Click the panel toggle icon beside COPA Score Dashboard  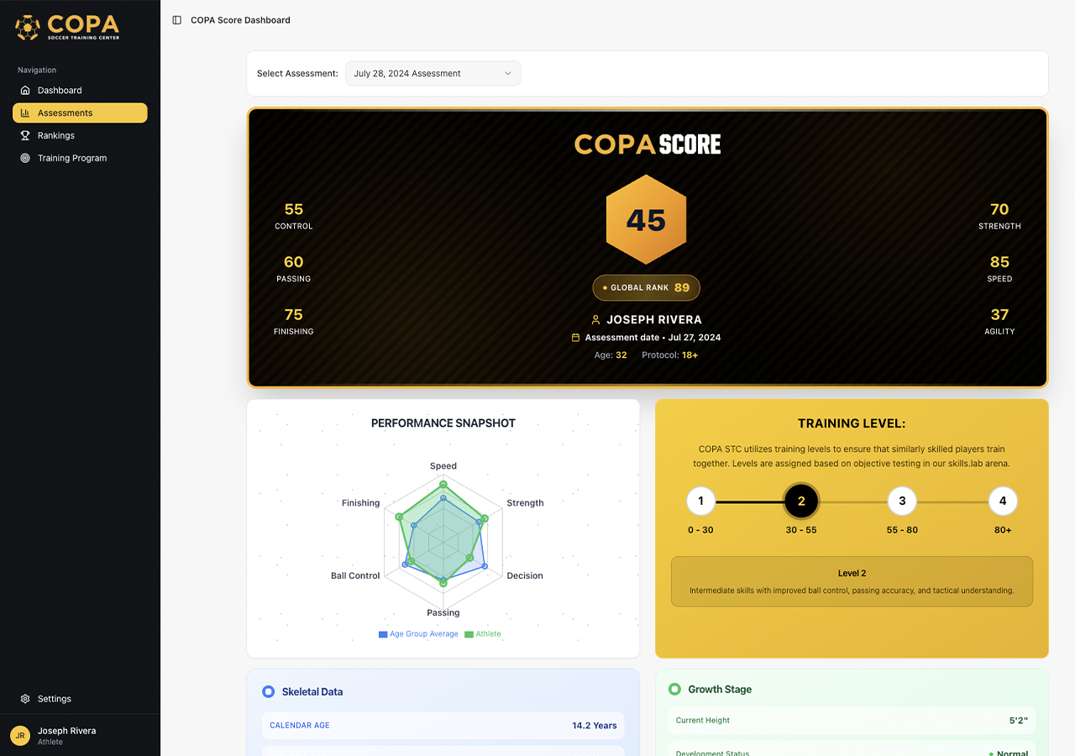176,19
